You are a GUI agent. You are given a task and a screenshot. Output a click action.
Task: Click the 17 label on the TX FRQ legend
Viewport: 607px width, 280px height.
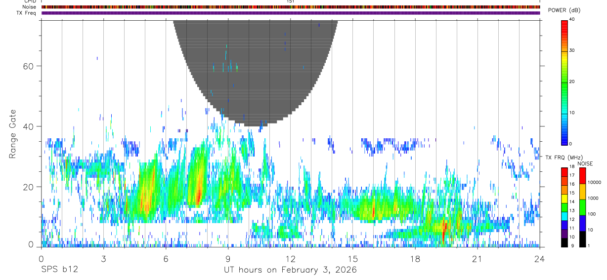pyautogui.click(x=572, y=175)
